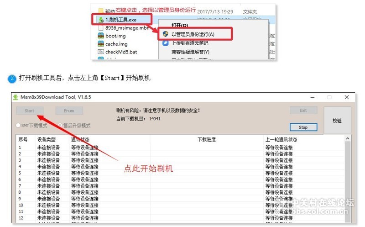Select the file name boot.img
The width and height of the screenshot is (365, 227).
[115, 36]
